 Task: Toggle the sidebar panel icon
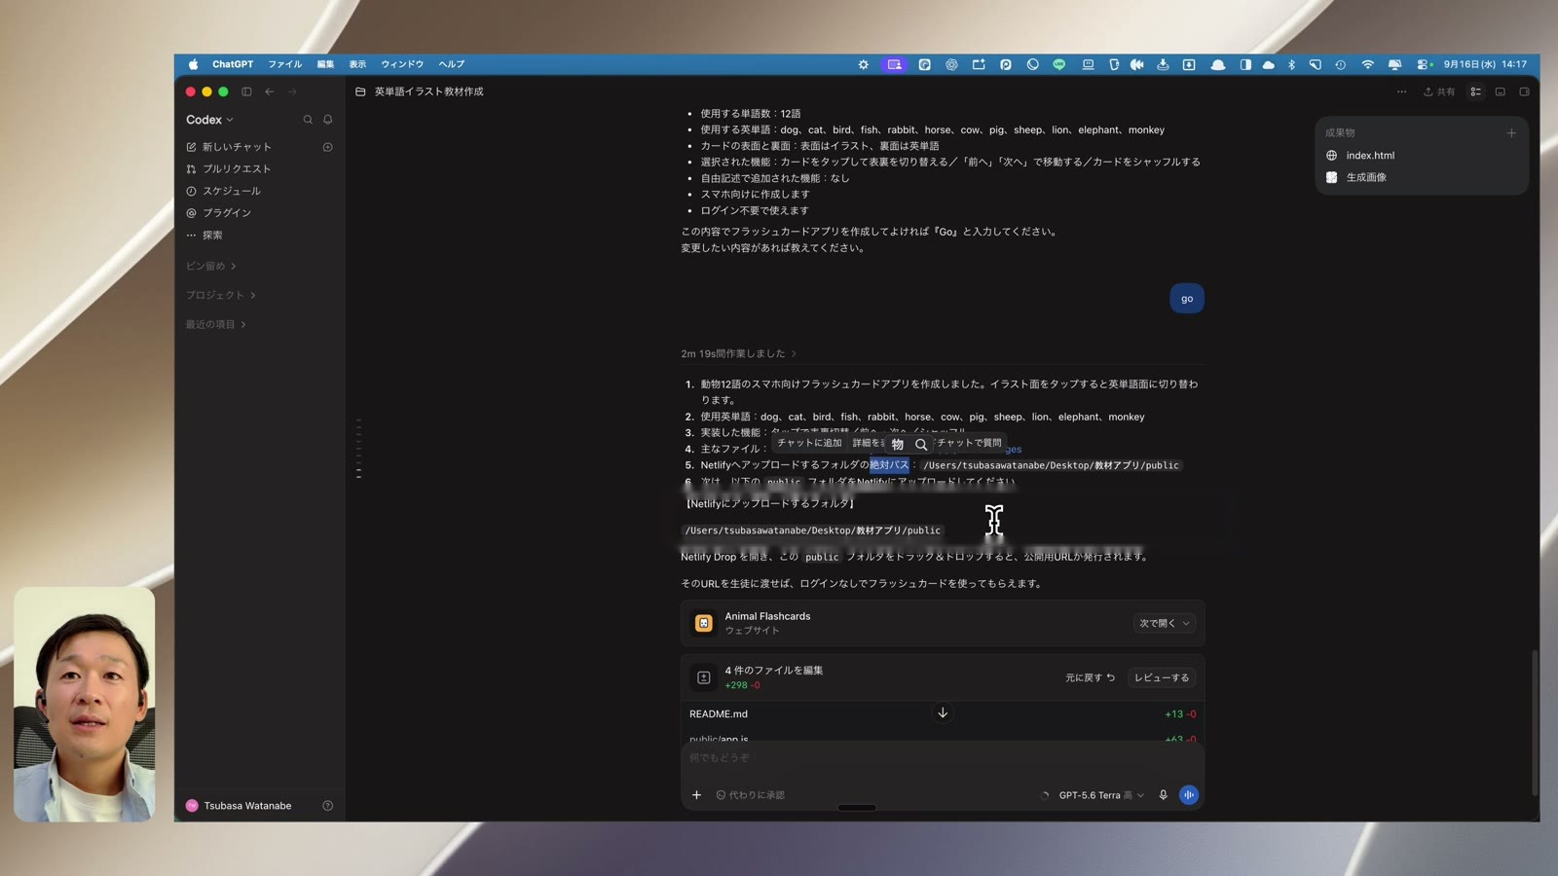click(246, 91)
